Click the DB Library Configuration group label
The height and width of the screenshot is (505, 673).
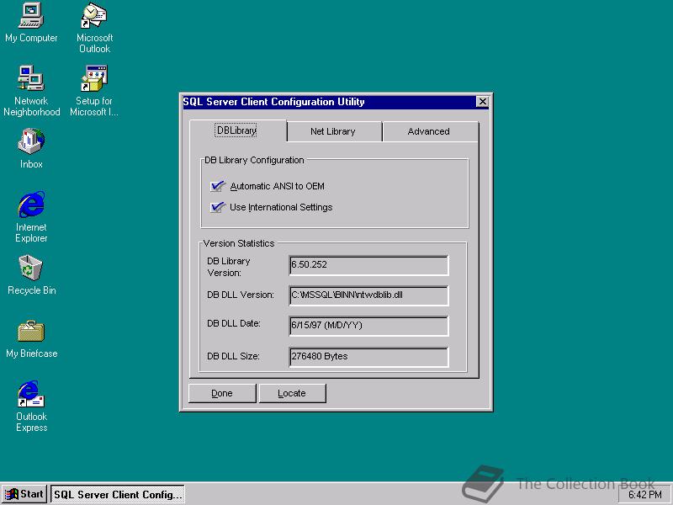pos(254,160)
